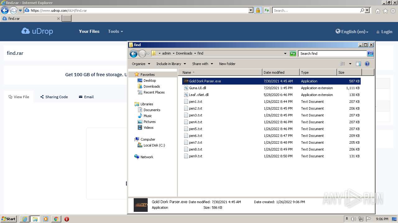The image size is (398, 223).
Task: Open Desktop in Favorites
Action: pyautogui.click(x=150, y=81)
